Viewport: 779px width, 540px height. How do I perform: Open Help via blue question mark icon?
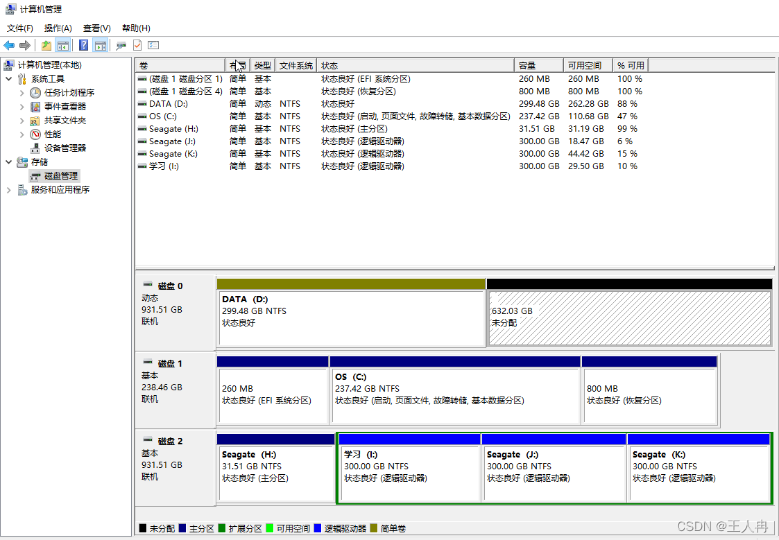tap(83, 45)
